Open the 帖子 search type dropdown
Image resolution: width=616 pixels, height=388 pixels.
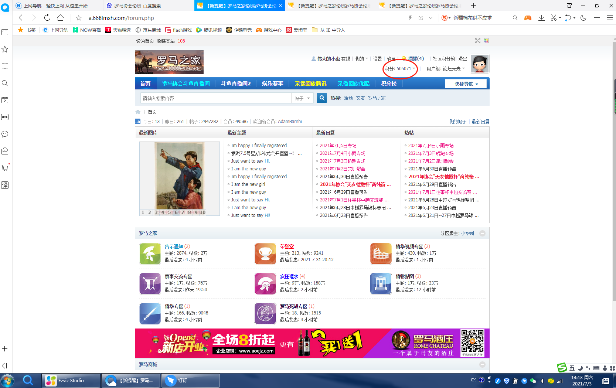pos(303,98)
